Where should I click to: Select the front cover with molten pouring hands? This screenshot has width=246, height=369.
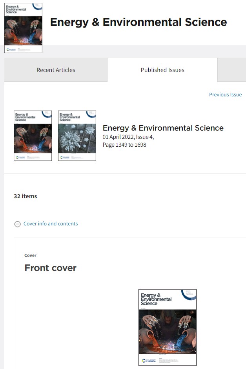(33, 135)
